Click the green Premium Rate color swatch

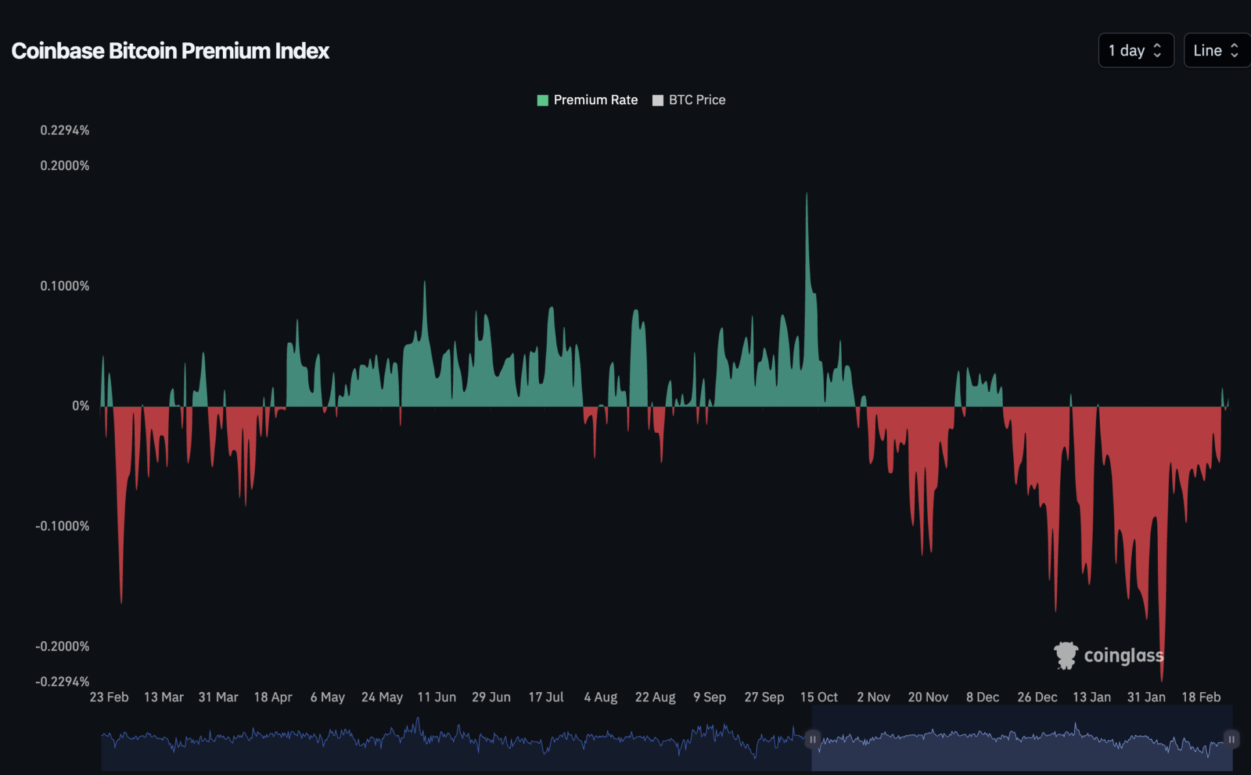tap(542, 100)
